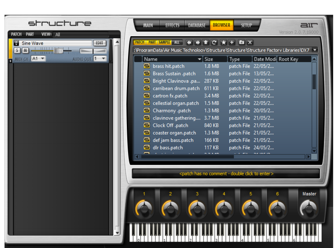
Task: Switch to the DATABASE tab
Action: (x=197, y=25)
